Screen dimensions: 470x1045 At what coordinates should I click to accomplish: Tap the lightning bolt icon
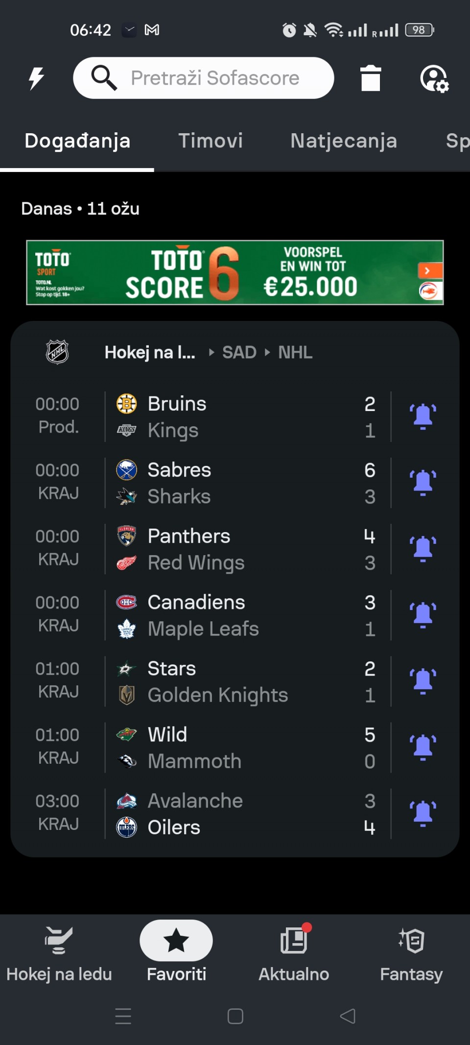[36, 78]
